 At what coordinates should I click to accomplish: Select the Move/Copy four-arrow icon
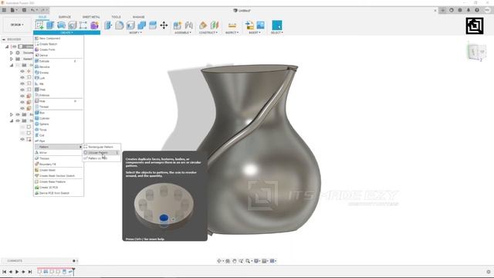[164, 25]
